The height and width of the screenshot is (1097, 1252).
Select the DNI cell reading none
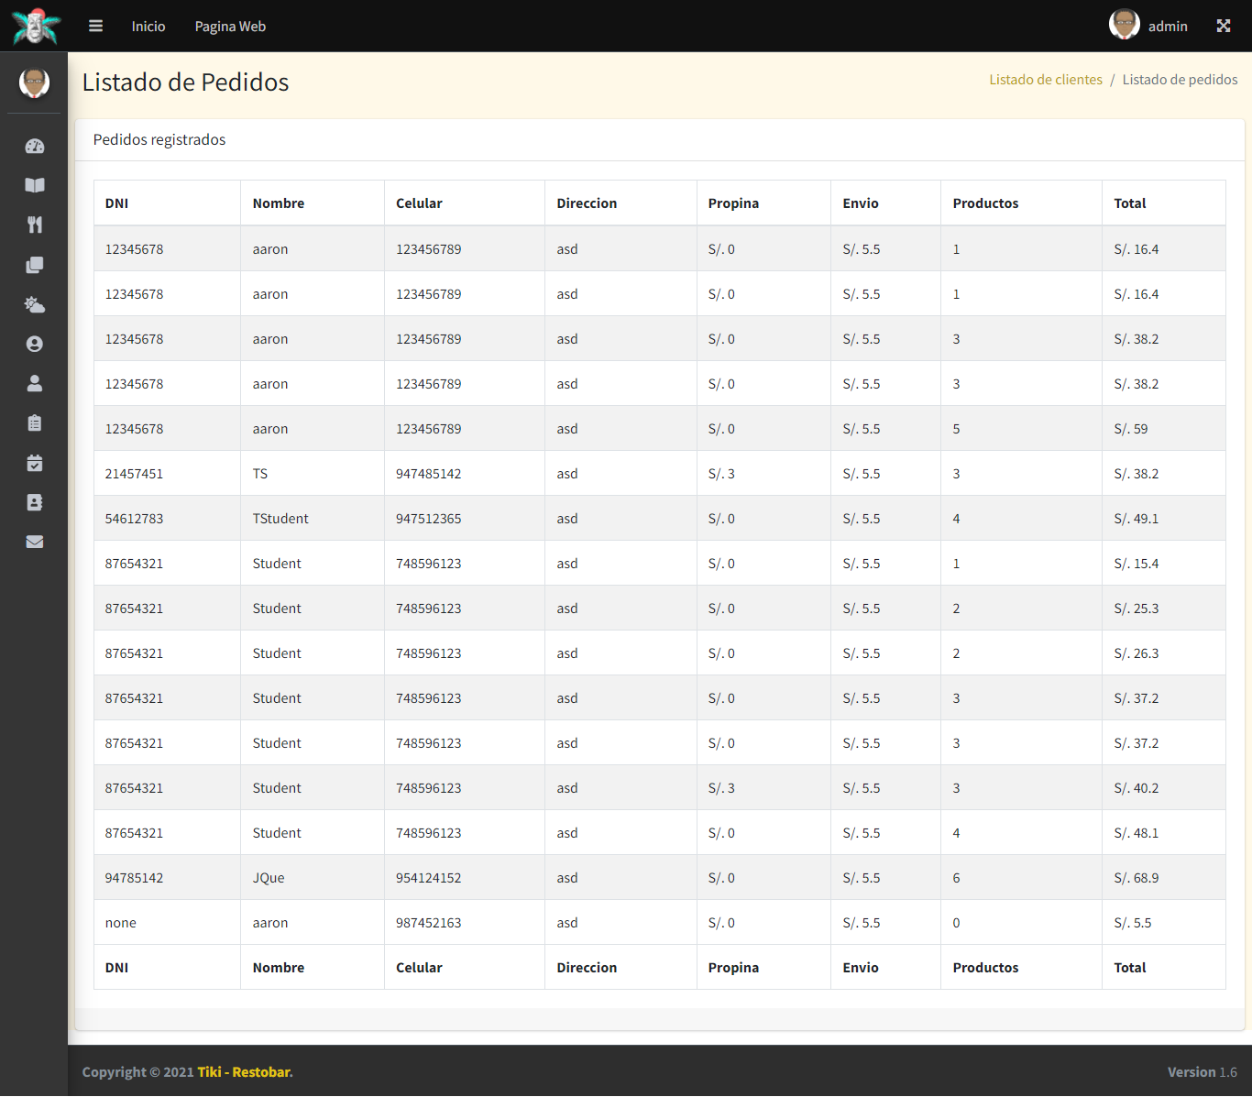[x=167, y=923]
